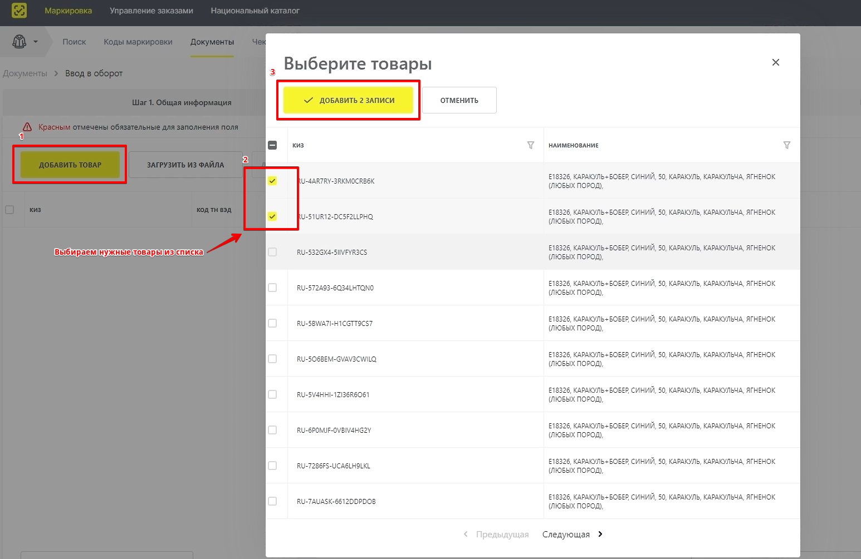Viewport: 861px width, 559px height.
Task: Click code RU-532GX4-5IIVFYR3CS
Action: 332,252
